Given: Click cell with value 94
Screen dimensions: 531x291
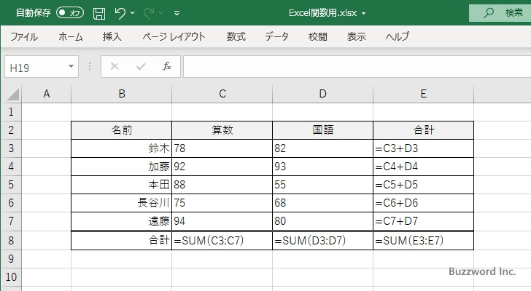Looking at the screenshot, I should coord(222,221).
